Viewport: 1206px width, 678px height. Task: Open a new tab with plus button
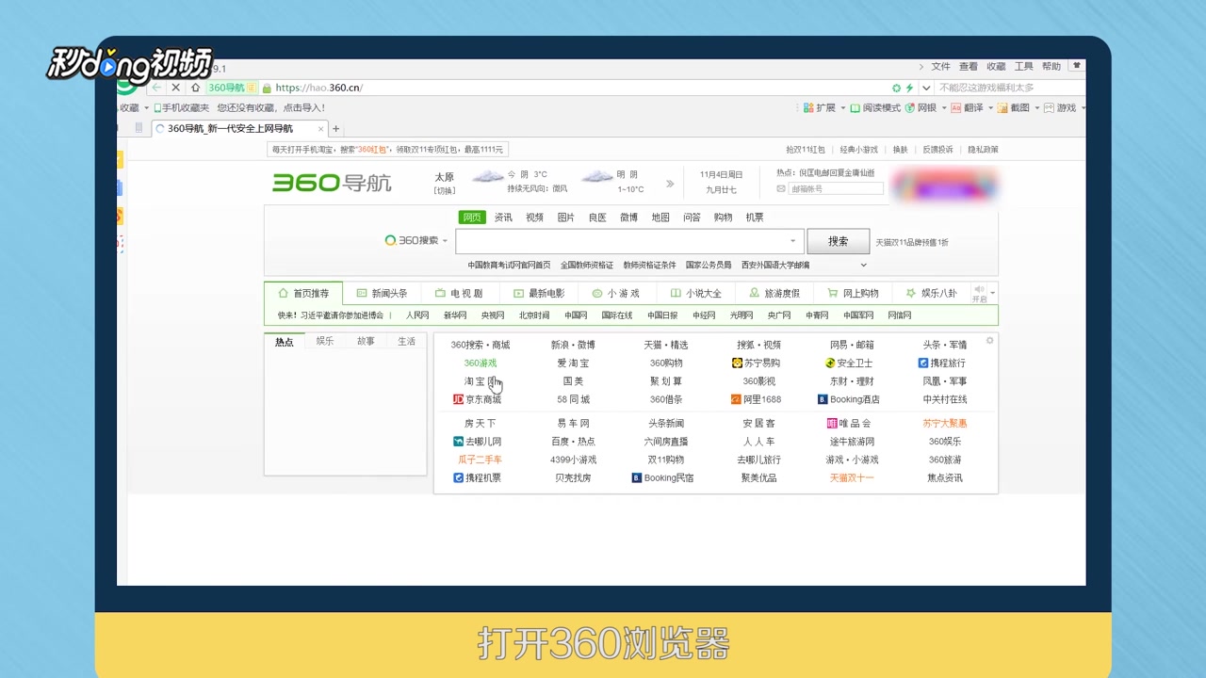pos(335,129)
